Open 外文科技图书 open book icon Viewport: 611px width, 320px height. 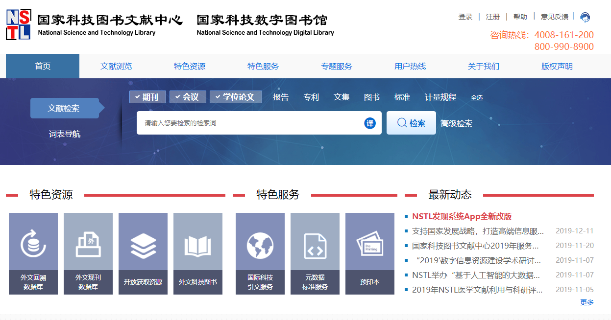pos(198,244)
